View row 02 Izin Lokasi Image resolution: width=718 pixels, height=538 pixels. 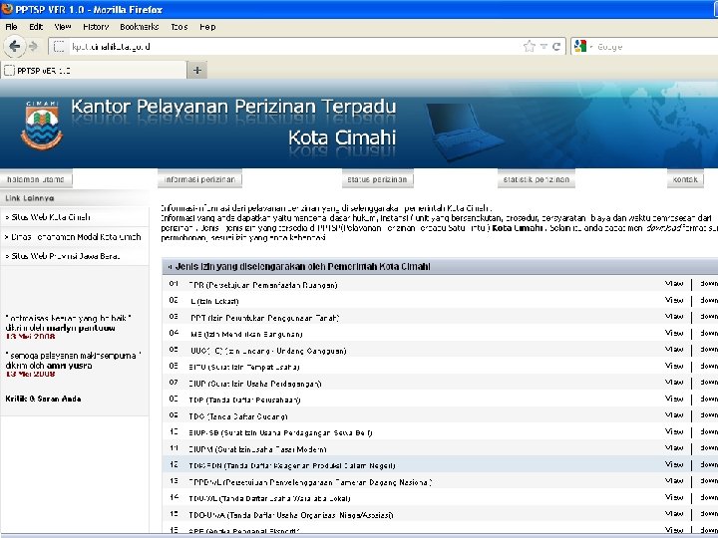pyautogui.click(x=674, y=300)
